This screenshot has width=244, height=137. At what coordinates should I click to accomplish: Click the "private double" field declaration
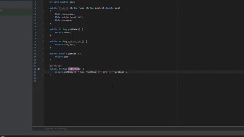(x=62, y=2)
